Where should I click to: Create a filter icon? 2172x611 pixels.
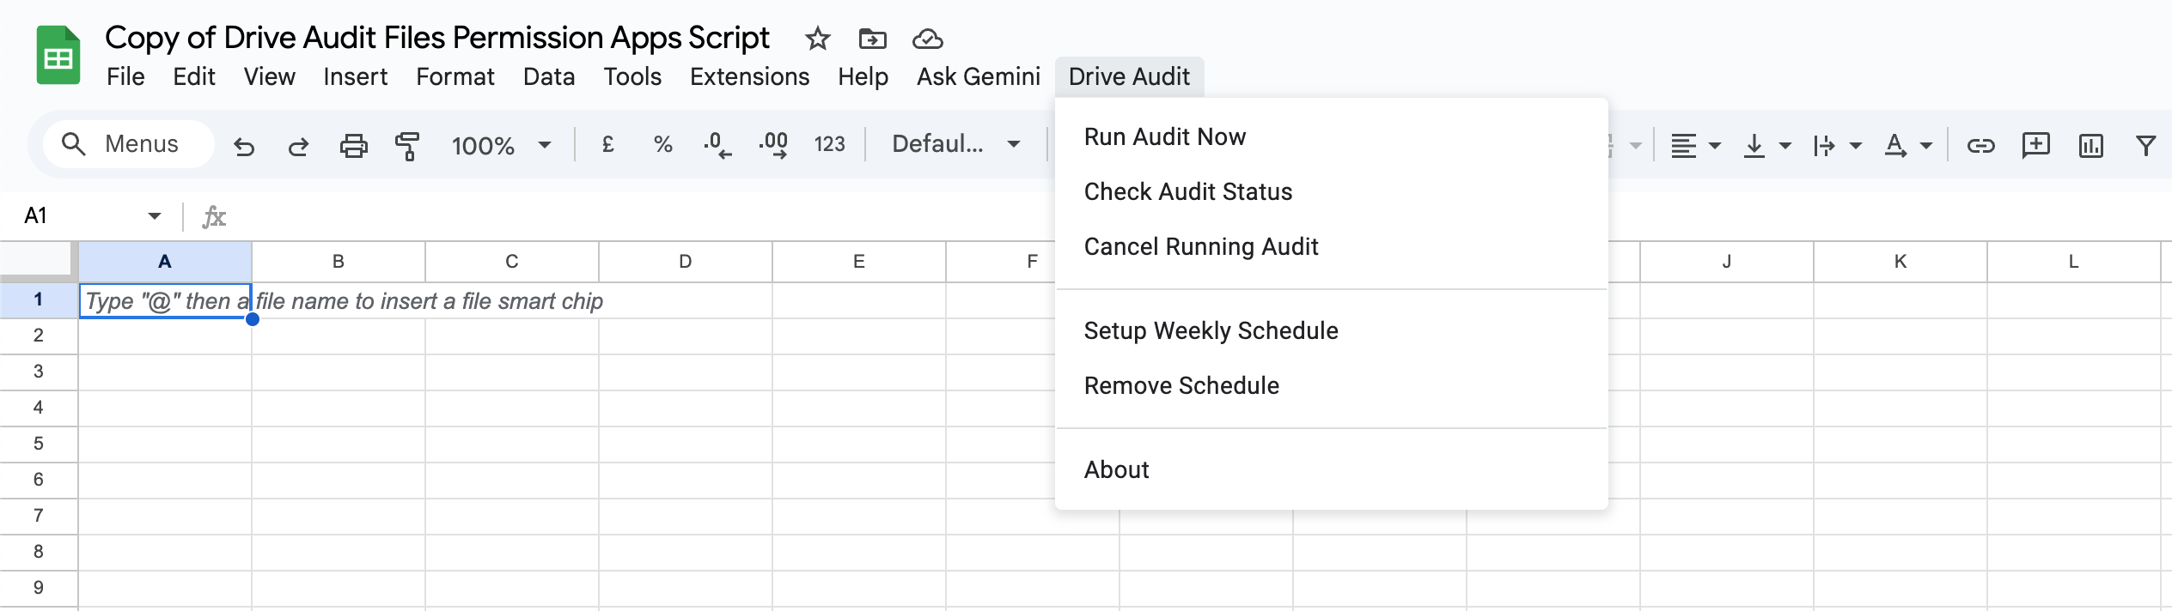[x=2145, y=145]
